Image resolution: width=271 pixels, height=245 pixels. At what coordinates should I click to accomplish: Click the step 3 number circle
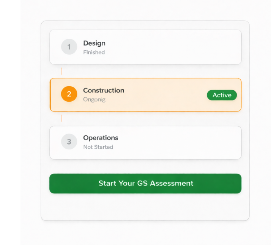69,142
